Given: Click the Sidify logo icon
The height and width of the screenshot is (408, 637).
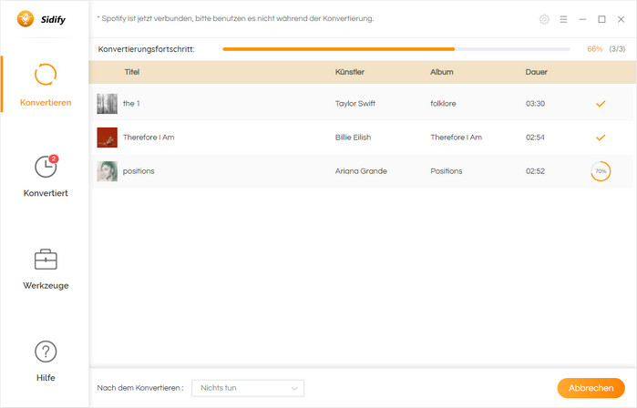Looking at the screenshot, I should coord(26,19).
